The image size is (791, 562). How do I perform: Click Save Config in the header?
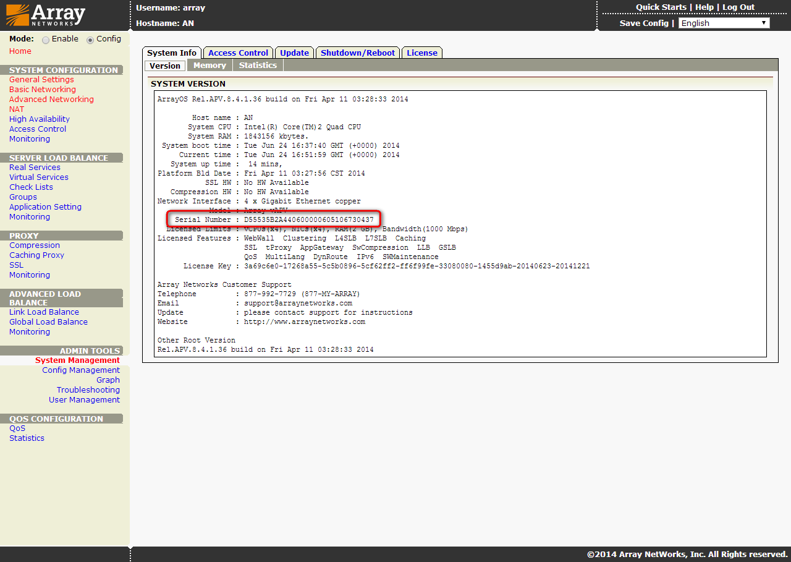(x=644, y=23)
